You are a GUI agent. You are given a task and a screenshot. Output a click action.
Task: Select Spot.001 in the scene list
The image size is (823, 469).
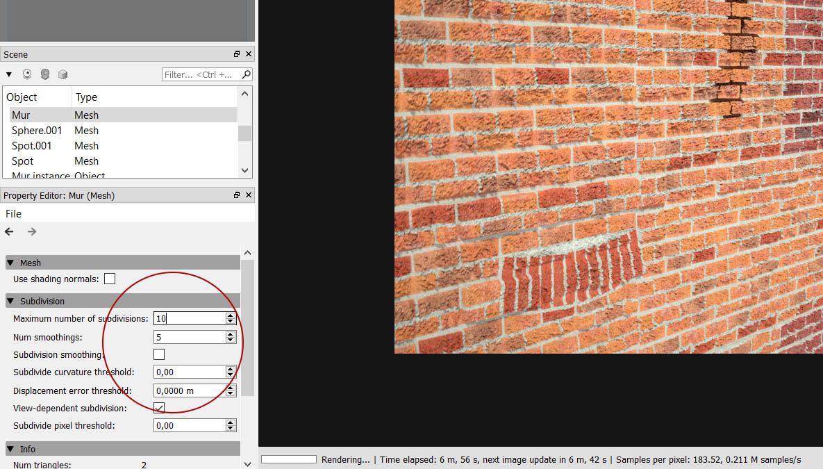point(124,145)
